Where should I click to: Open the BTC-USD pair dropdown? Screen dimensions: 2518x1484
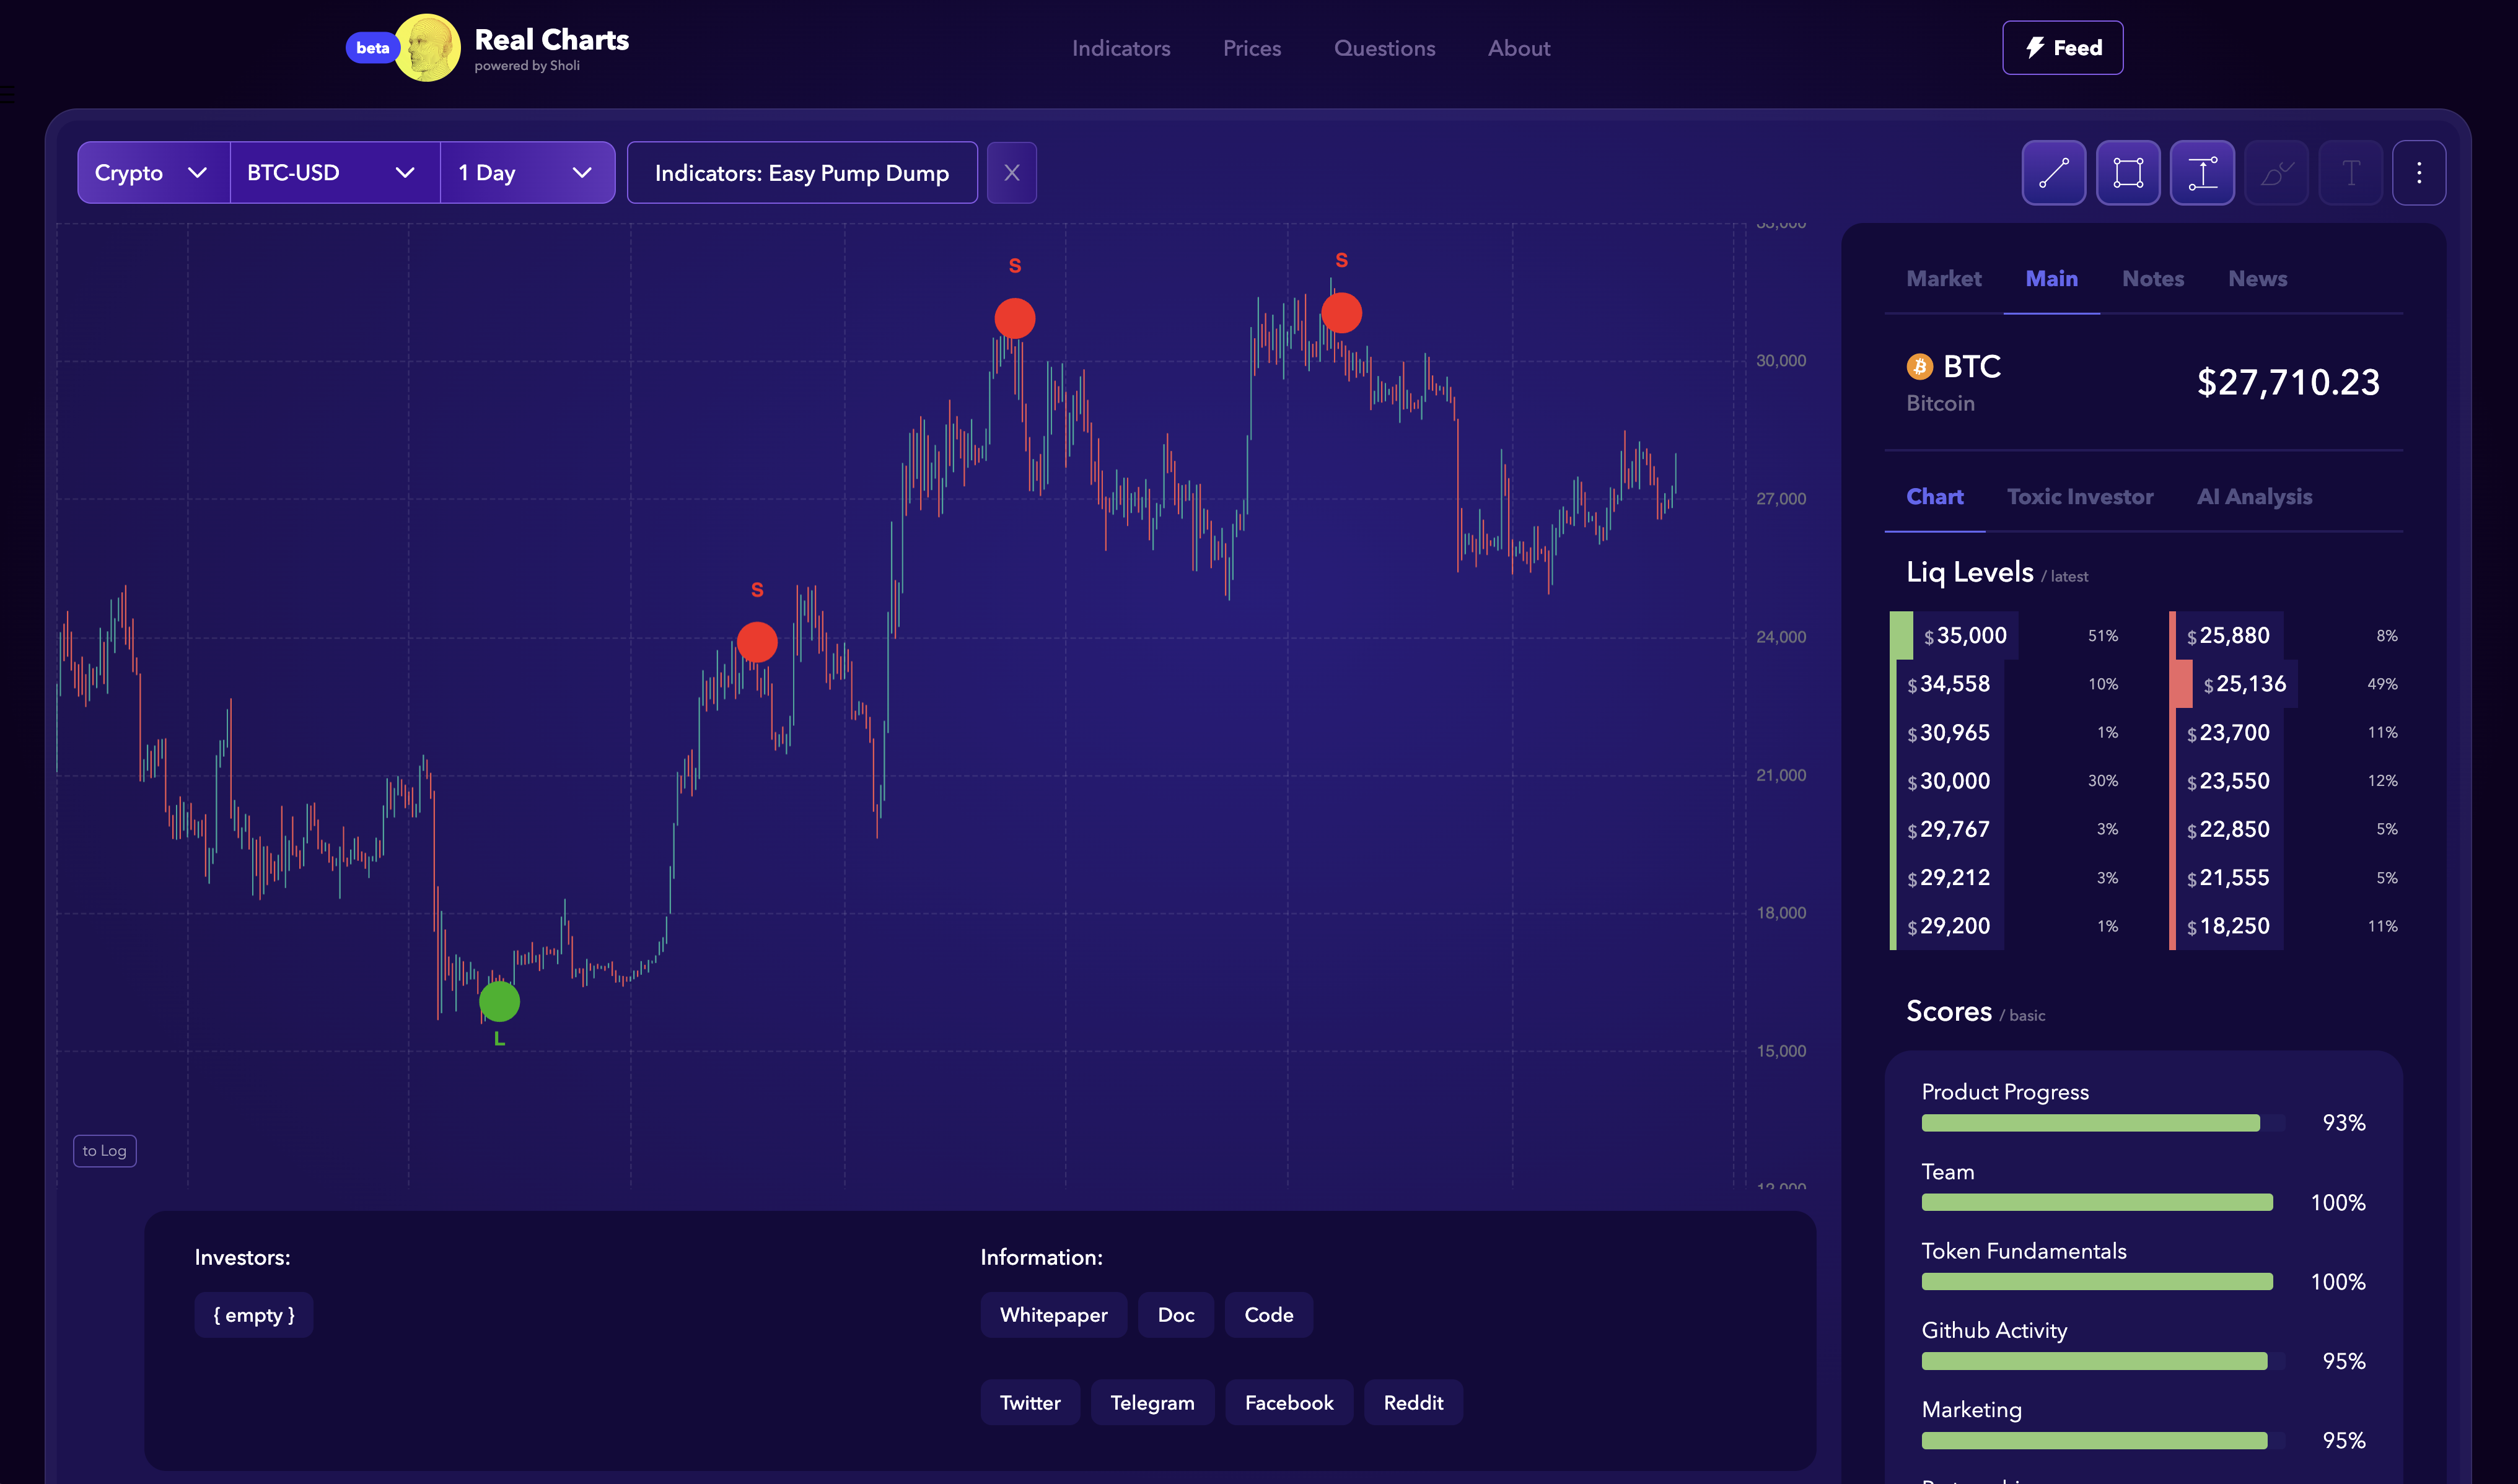[334, 173]
